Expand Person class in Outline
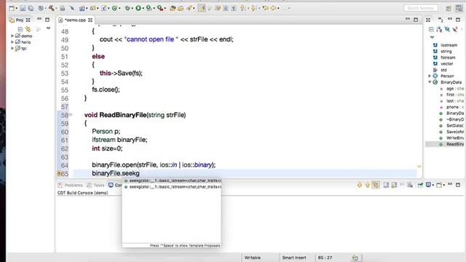Screen dimensions: 466x262 [x=430, y=76]
